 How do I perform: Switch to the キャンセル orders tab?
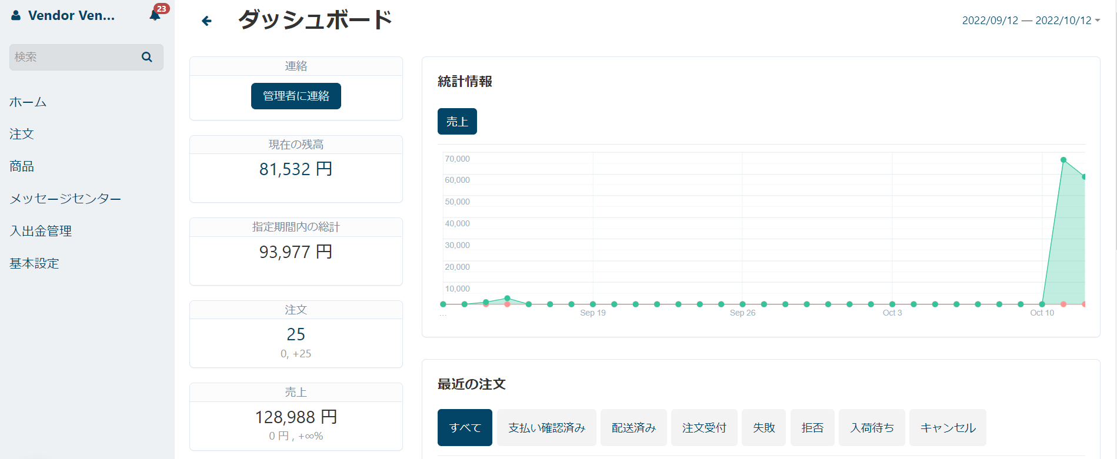pyautogui.click(x=948, y=428)
